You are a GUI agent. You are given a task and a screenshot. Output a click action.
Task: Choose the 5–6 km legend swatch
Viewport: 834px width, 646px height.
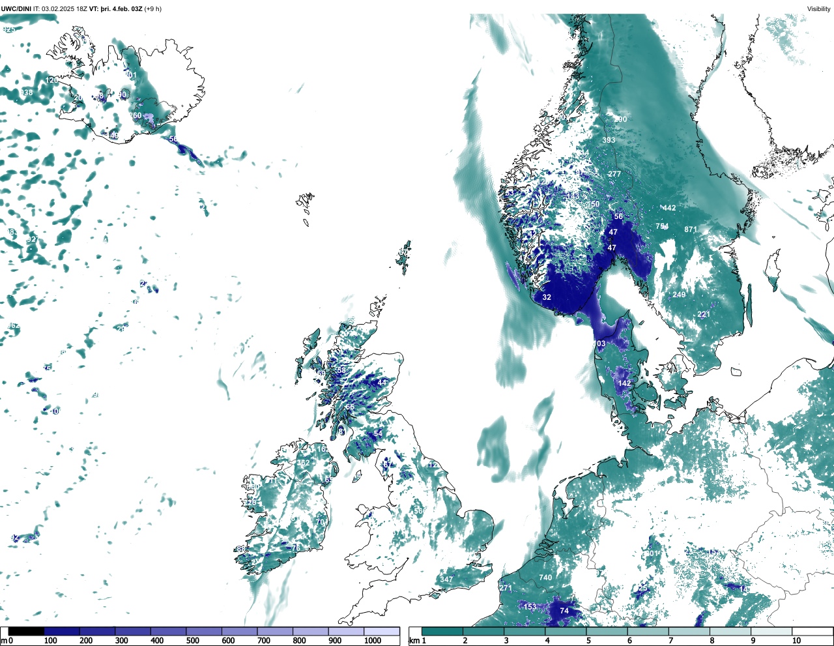[607, 632]
